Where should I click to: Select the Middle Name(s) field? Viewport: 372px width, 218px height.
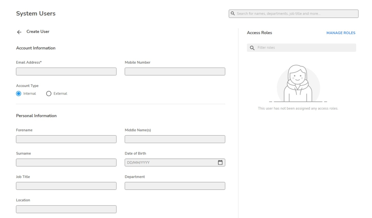[x=175, y=139]
